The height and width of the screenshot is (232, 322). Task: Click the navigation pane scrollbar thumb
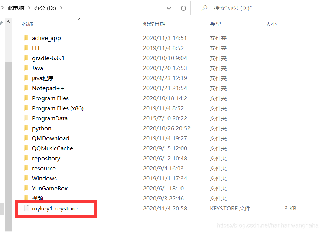pos(9,146)
